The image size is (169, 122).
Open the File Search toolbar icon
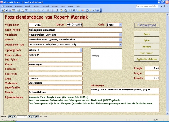[14, 10]
